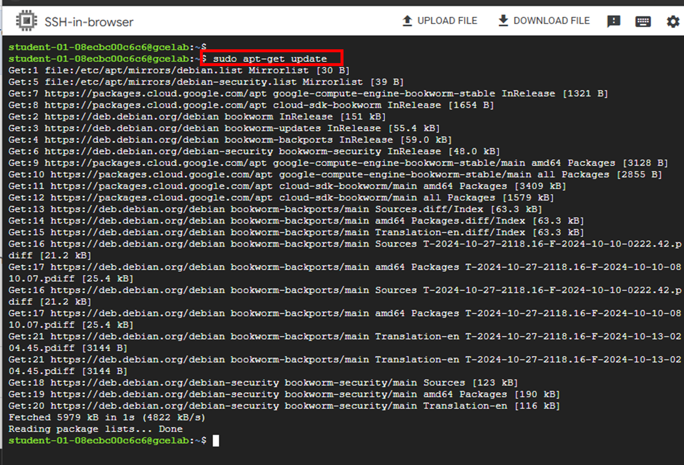Click the Get:12 cloud-sdk all Packages line
The height and width of the screenshot is (465, 684).
pos(281,198)
